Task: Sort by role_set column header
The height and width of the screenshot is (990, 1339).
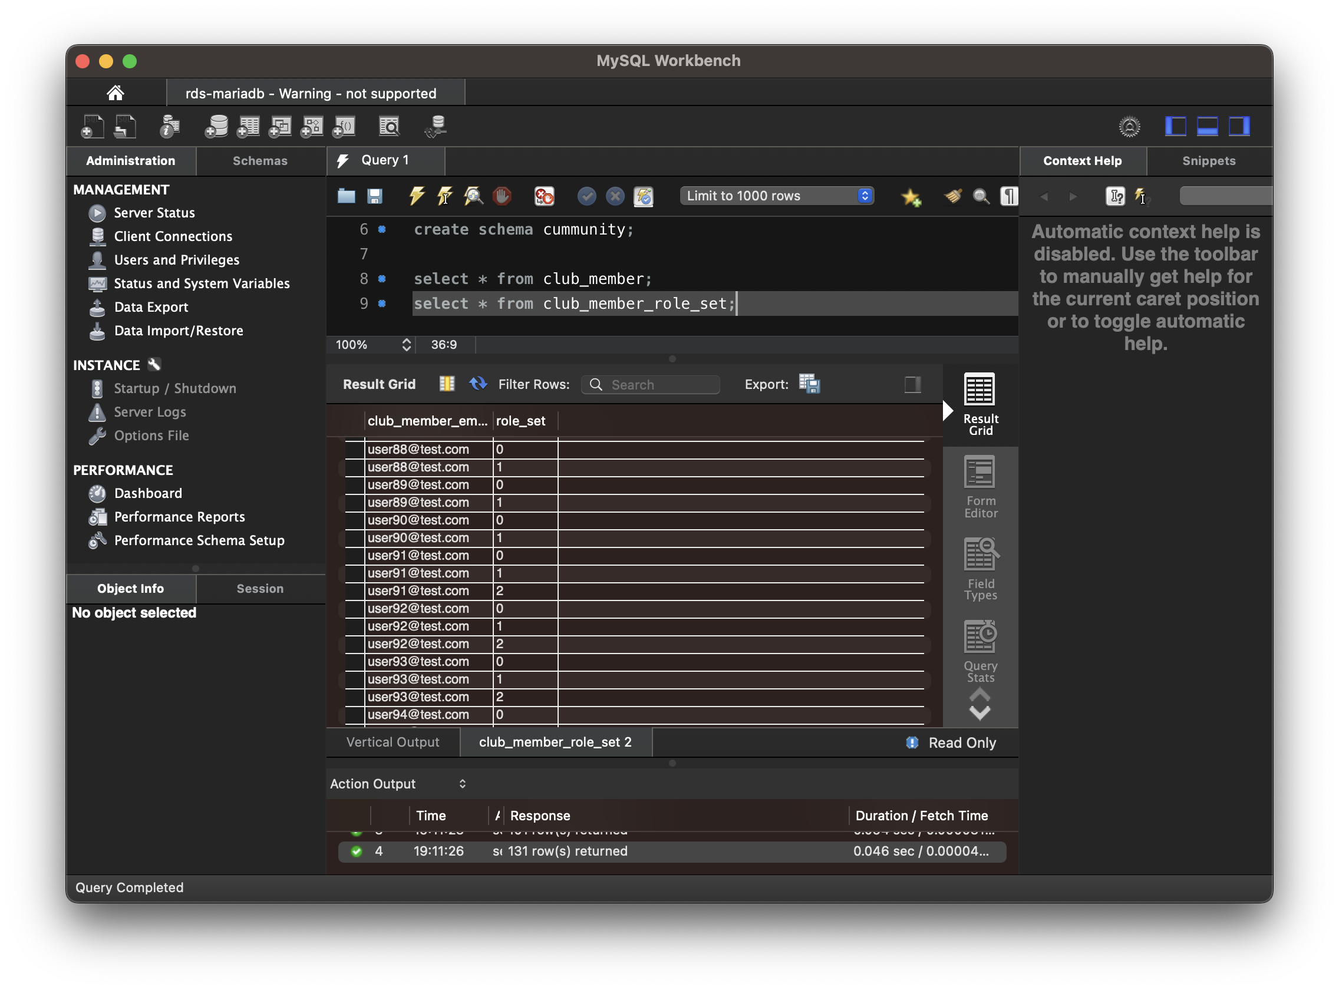Action: pyautogui.click(x=525, y=421)
